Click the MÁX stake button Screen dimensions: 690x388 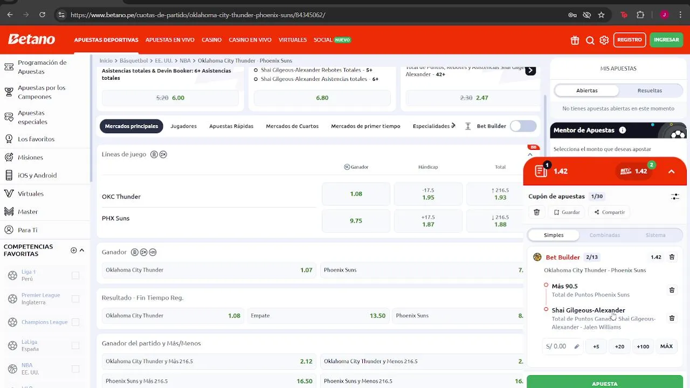pos(666,347)
